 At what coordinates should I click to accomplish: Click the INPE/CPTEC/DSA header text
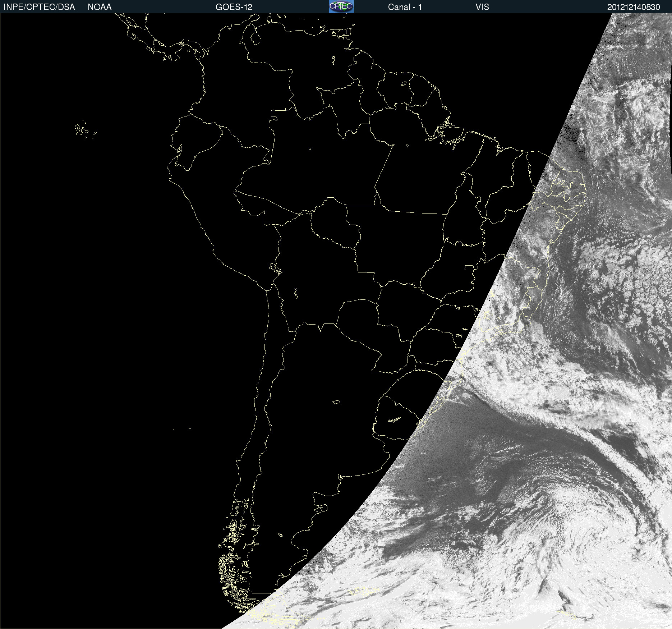(x=39, y=7)
